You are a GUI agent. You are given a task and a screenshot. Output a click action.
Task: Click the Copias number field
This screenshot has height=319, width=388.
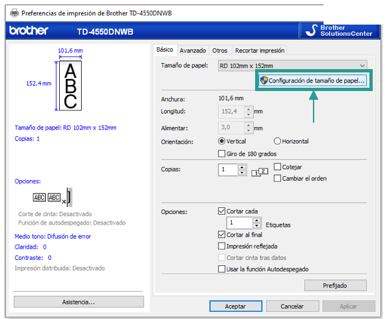point(228,169)
